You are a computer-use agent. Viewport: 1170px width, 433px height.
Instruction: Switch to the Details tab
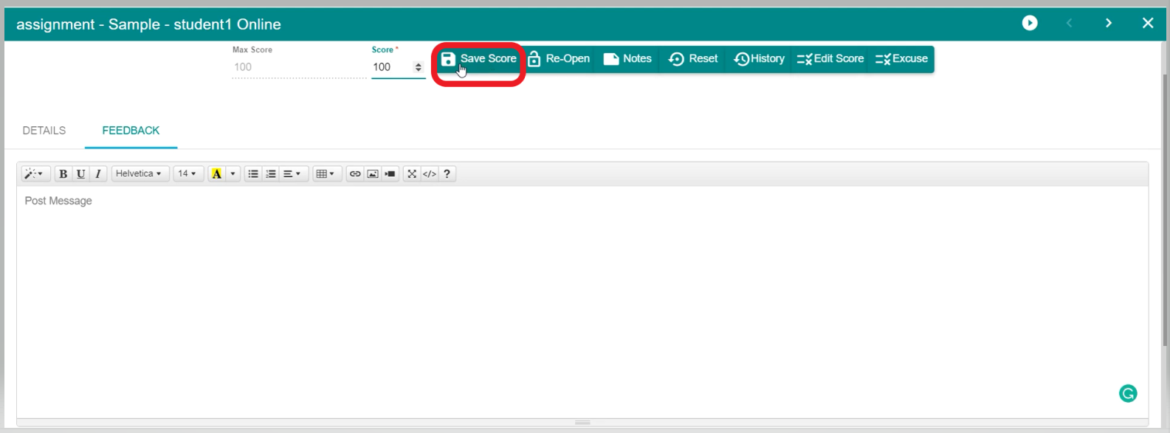coord(44,131)
